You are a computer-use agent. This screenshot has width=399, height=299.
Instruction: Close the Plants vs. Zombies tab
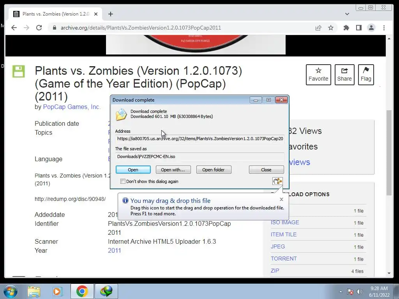tap(96, 14)
